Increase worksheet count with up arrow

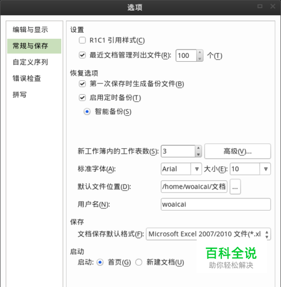[198, 148]
